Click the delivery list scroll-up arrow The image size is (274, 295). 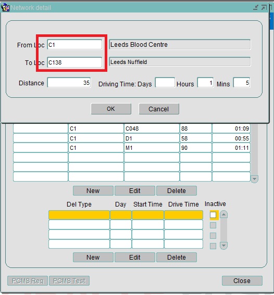click(x=223, y=215)
